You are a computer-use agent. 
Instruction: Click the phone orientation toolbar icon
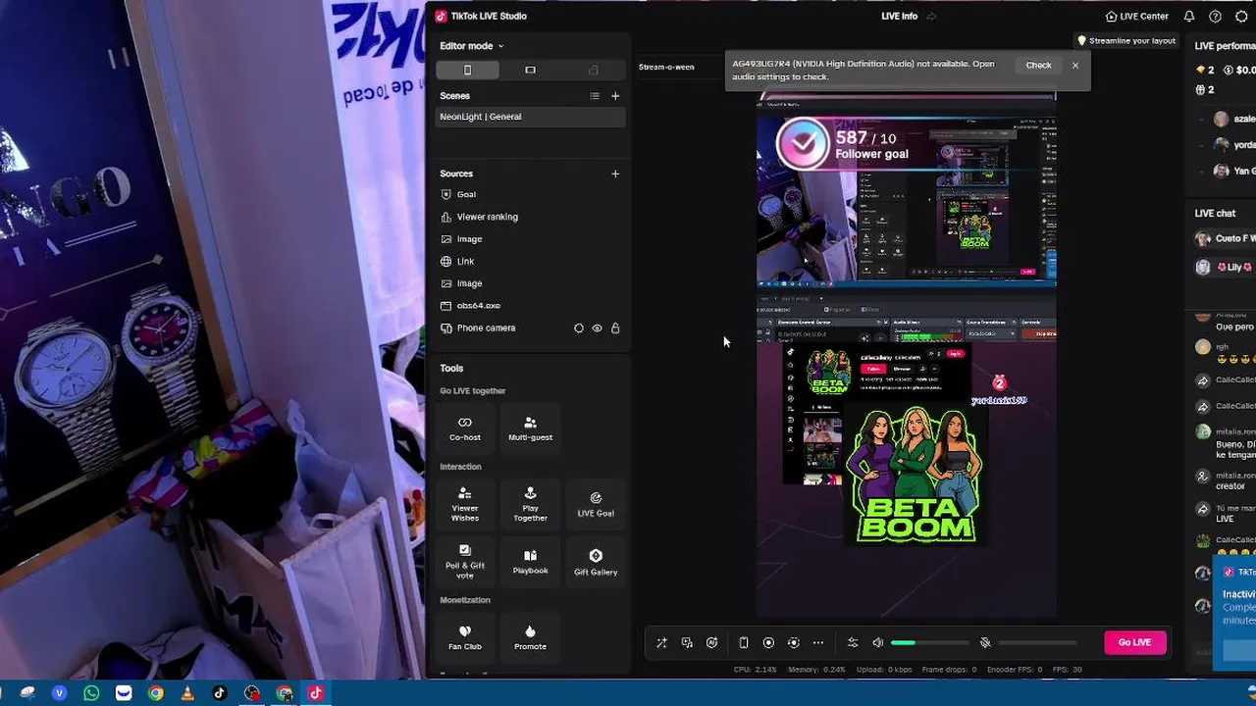[744, 643]
